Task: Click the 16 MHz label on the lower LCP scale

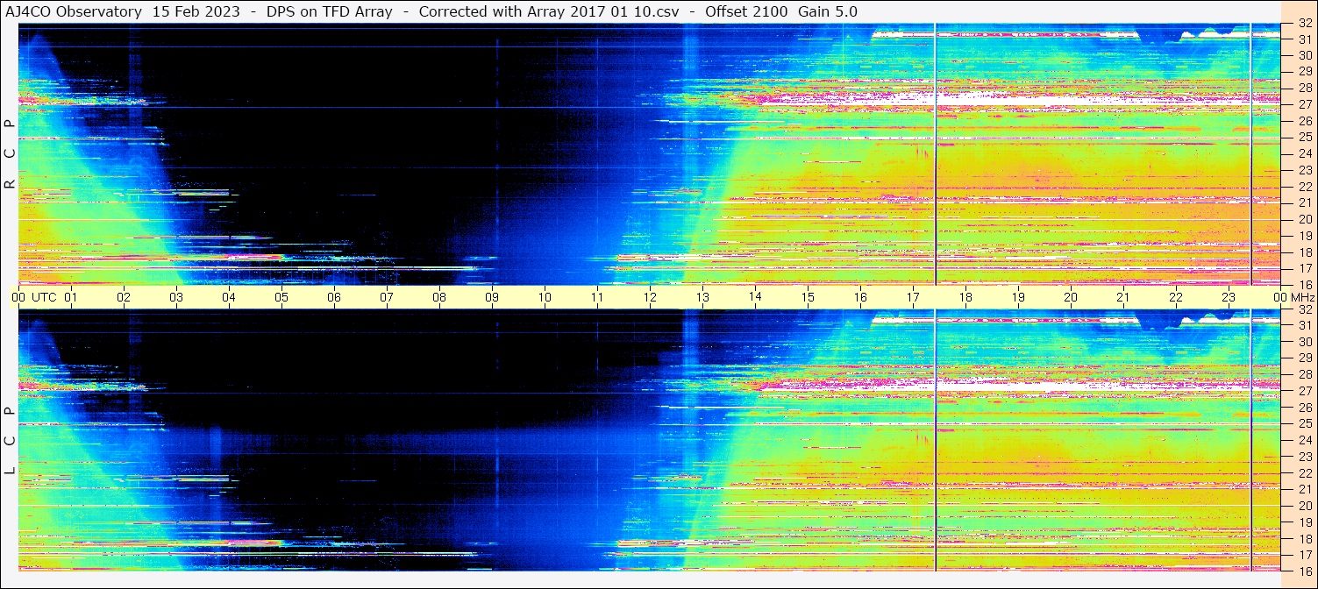Action: [x=1303, y=571]
